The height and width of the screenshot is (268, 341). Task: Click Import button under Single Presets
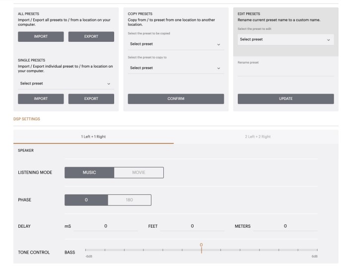(41, 98)
